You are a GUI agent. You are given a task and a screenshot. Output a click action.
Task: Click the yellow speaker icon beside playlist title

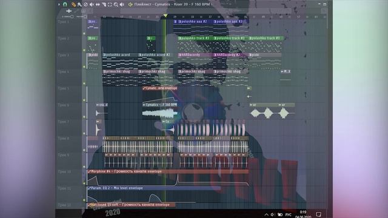click(130, 4)
